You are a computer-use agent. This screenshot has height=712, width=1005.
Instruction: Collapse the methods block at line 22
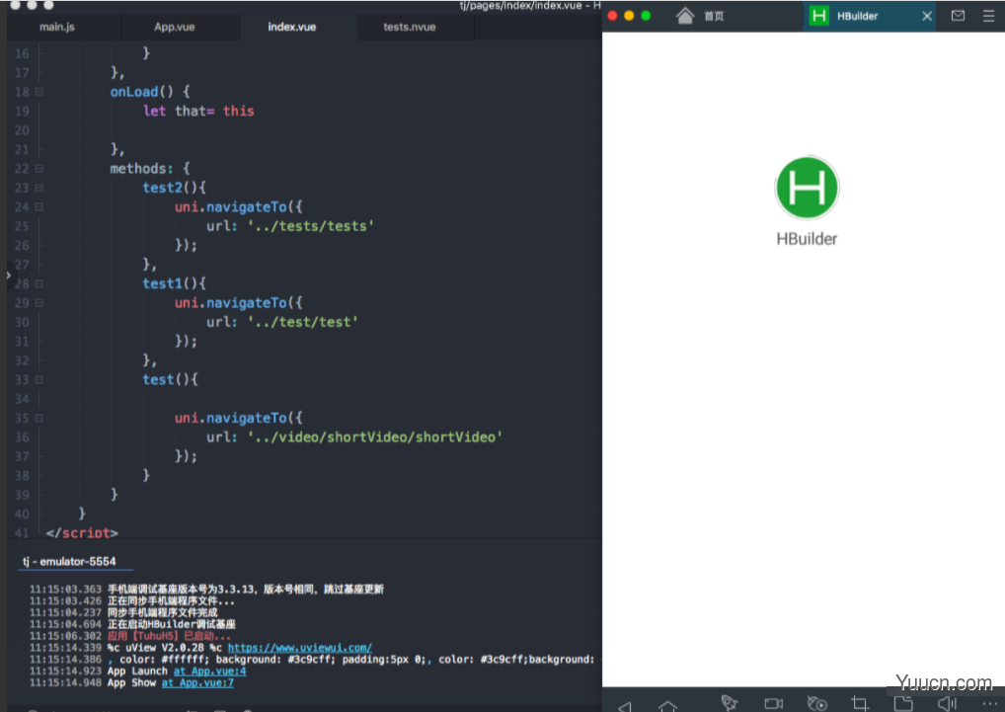point(39,169)
